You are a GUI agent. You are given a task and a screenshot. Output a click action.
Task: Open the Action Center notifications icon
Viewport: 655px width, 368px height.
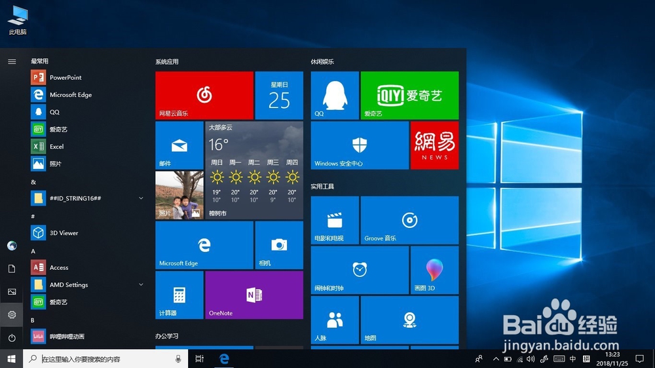[x=639, y=359]
